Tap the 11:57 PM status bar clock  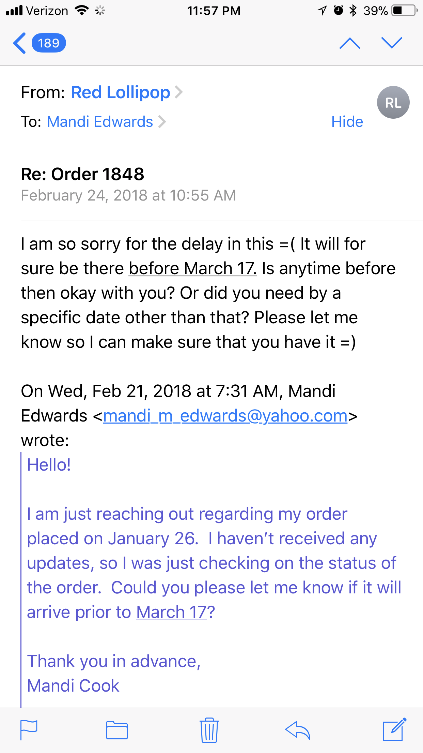tap(214, 11)
